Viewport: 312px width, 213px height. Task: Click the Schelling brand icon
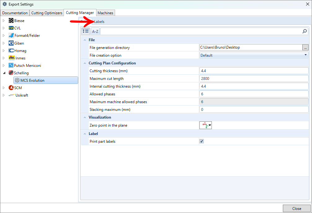(x=11, y=73)
